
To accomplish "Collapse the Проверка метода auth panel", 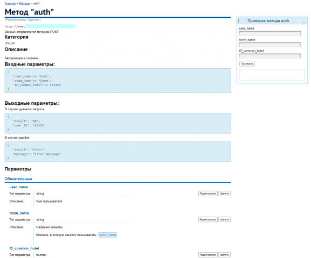I will click(303, 23).
